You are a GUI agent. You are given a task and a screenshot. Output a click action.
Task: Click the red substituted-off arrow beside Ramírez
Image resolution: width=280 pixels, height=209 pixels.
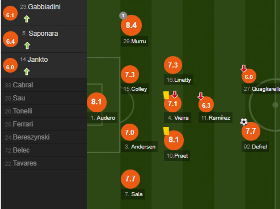pyautogui.click(x=201, y=96)
